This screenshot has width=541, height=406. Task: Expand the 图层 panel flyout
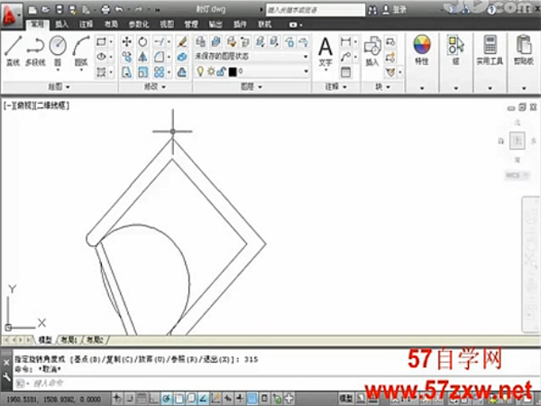coord(252,87)
